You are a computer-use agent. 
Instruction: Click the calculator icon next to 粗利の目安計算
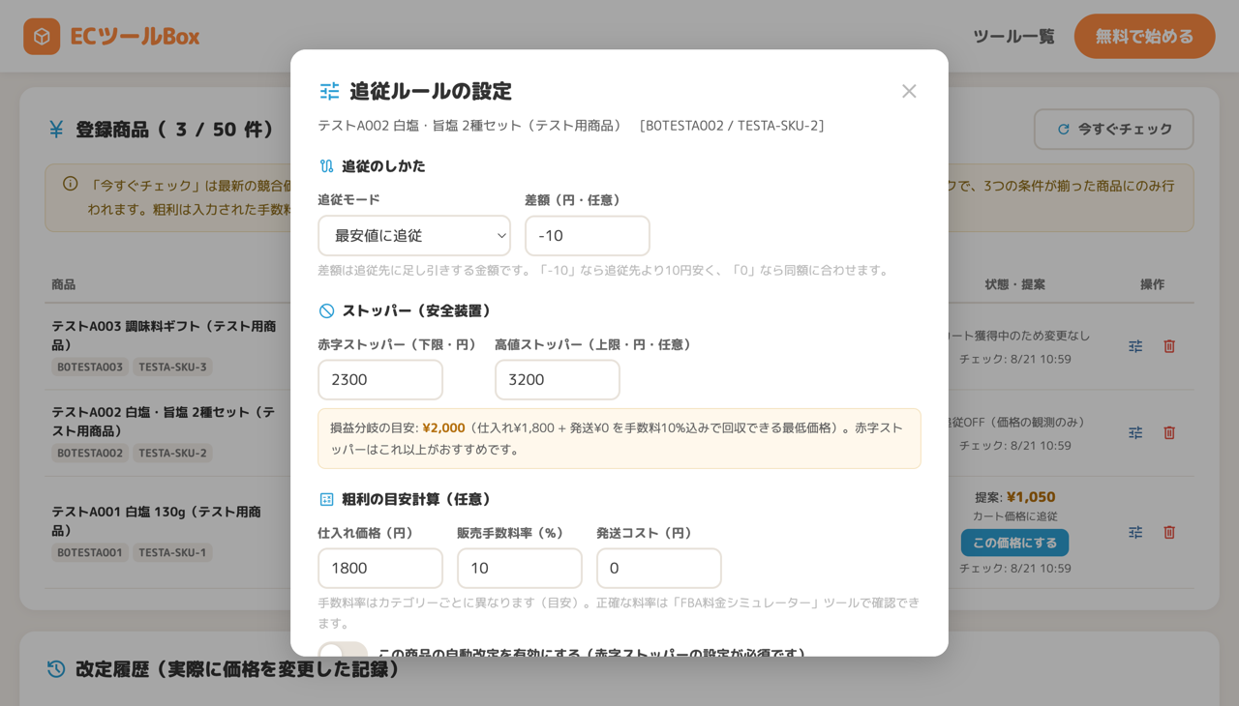pyautogui.click(x=326, y=499)
